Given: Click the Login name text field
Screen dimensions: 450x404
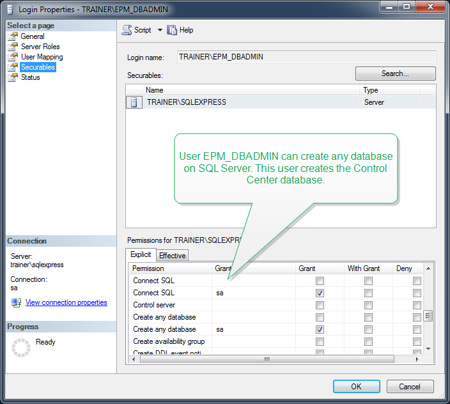Looking at the screenshot, I should (x=306, y=57).
